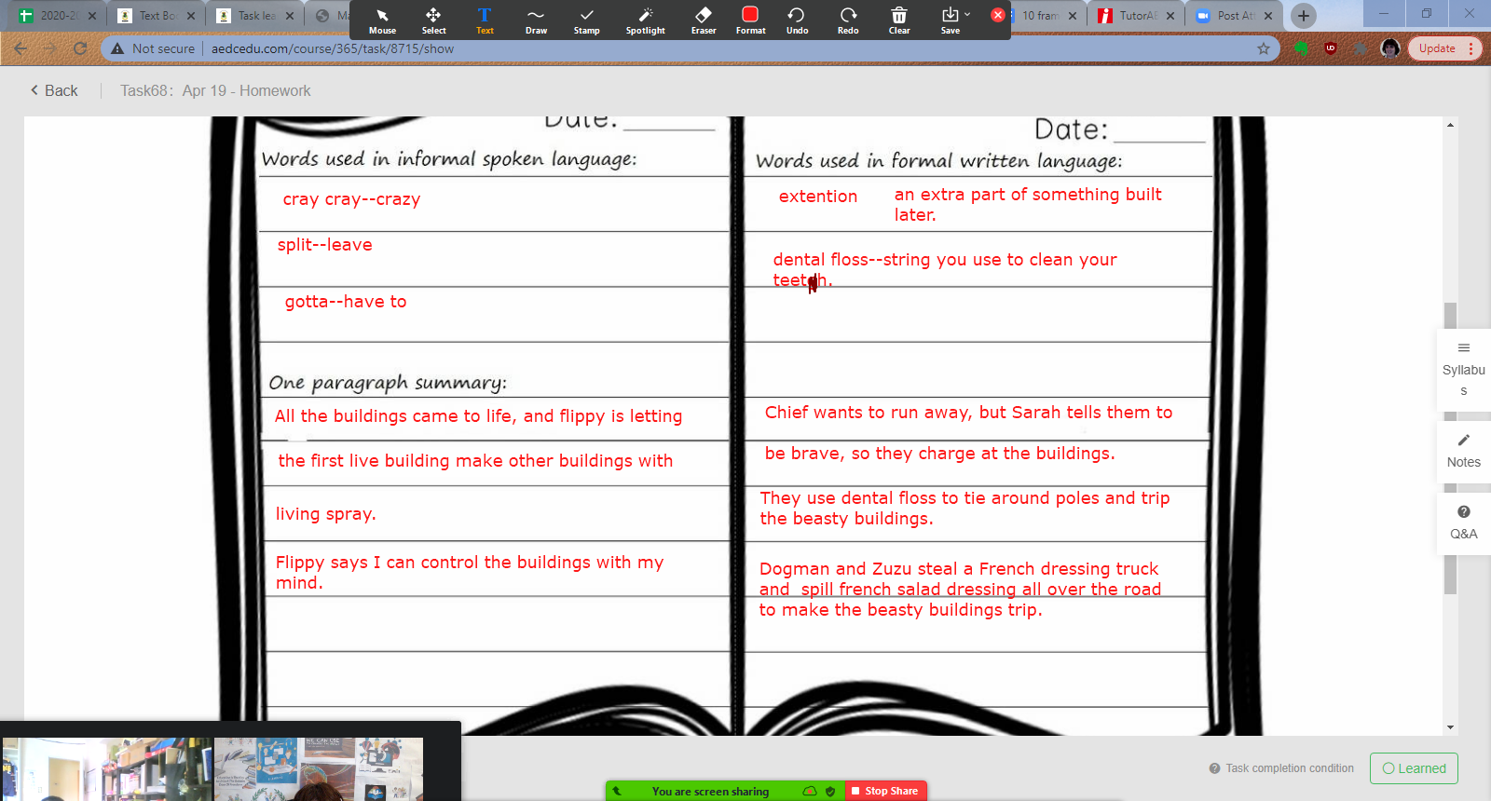Click the 'split--leave' entry
Image resolution: width=1491 pixels, height=801 pixels.
coord(324,245)
